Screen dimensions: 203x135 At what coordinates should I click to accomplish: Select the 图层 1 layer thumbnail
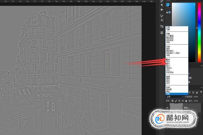(x=176, y=107)
